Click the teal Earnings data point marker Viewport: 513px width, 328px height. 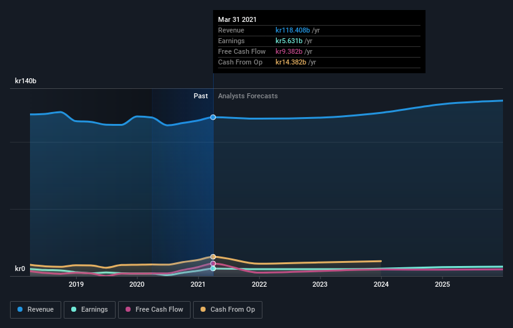click(213, 269)
